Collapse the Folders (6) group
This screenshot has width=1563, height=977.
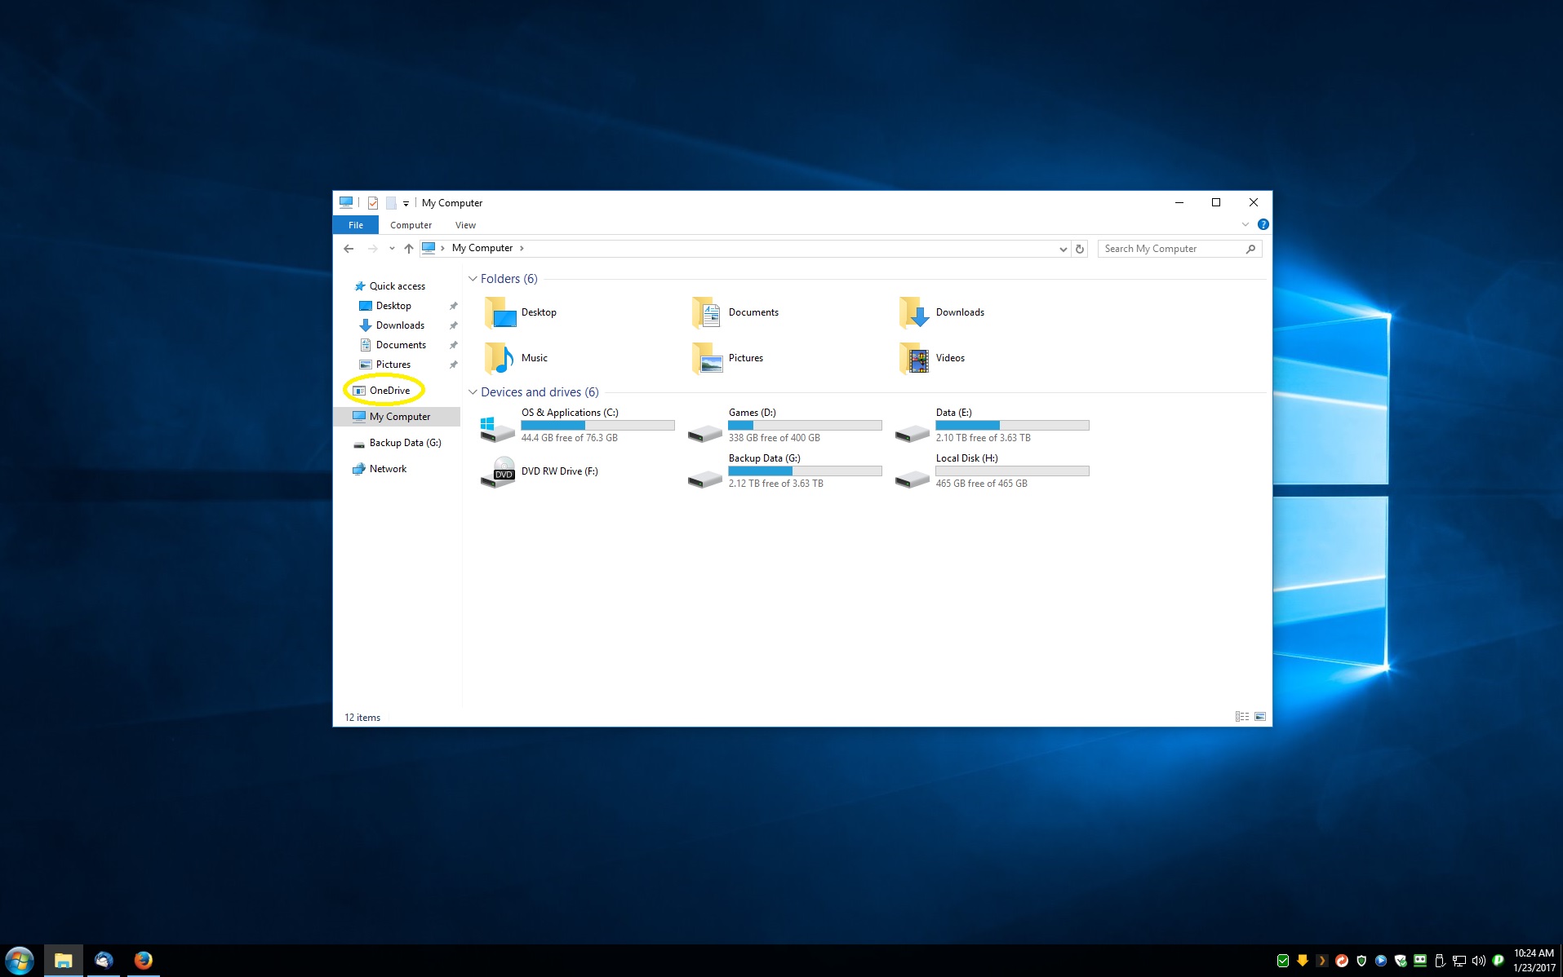click(x=473, y=279)
